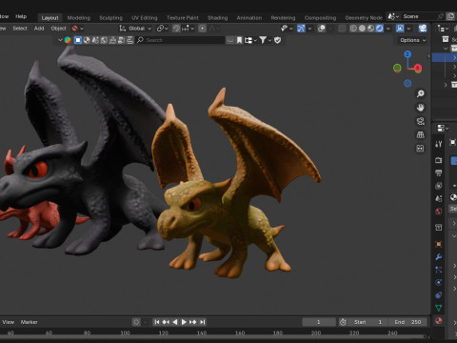Select wireframe viewport shading
Screen dimensions: 457x343
(353, 29)
